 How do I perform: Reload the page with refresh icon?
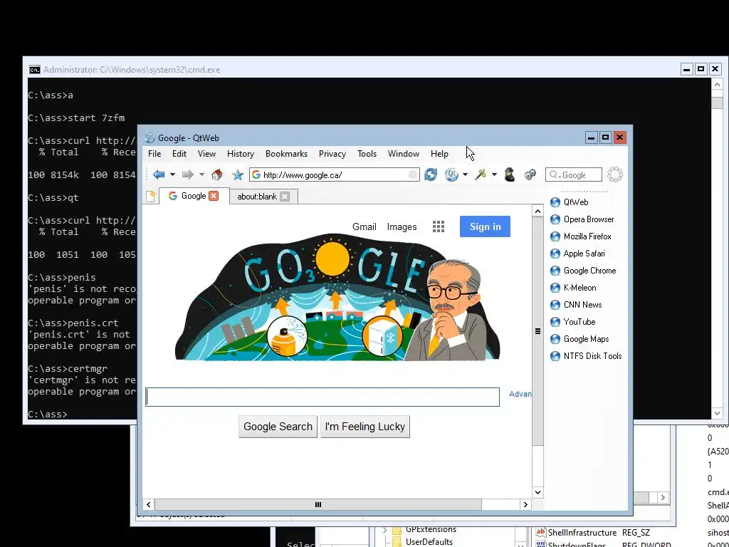pos(431,175)
